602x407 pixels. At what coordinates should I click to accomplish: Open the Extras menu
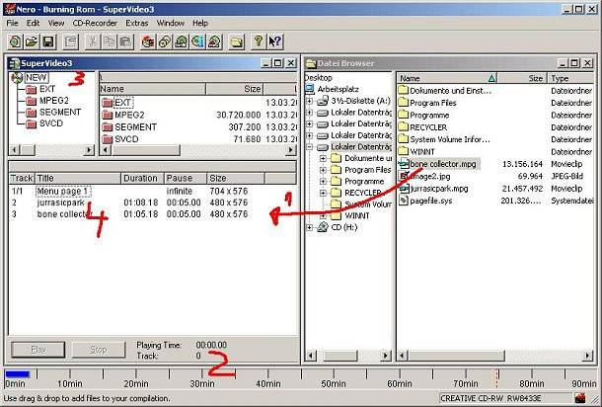click(136, 23)
